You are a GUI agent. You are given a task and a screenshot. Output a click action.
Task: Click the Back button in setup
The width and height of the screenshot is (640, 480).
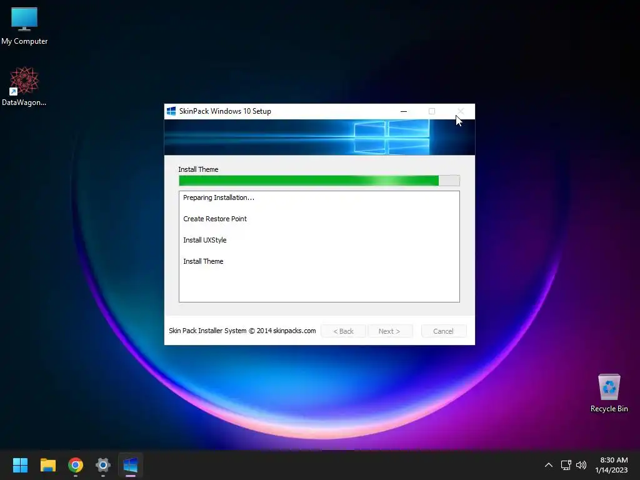[x=343, y=331]
